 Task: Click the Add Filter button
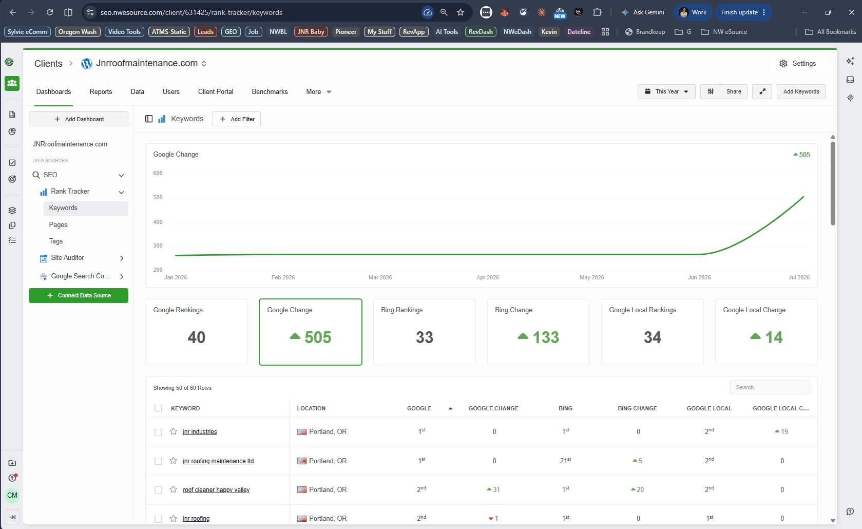click(x=237, y=119)
